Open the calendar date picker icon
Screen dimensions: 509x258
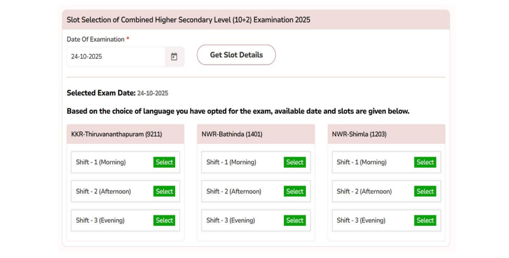tap(175, 57)
